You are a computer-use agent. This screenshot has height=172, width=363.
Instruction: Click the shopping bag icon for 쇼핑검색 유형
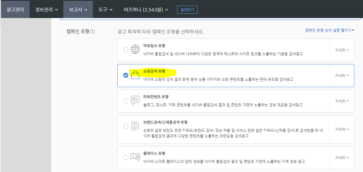coord(135,75)
